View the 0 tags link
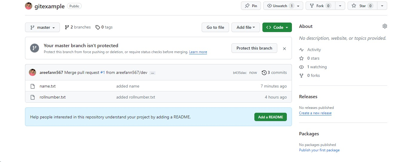Screen dimensions: 403x162 [x=104, y=27]
